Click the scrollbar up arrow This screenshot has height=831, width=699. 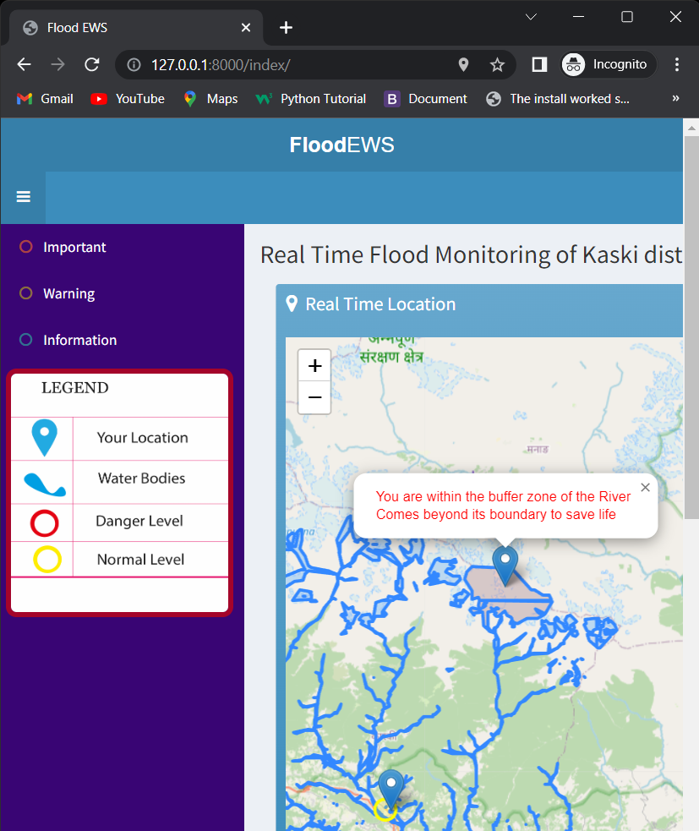point(691,128)
